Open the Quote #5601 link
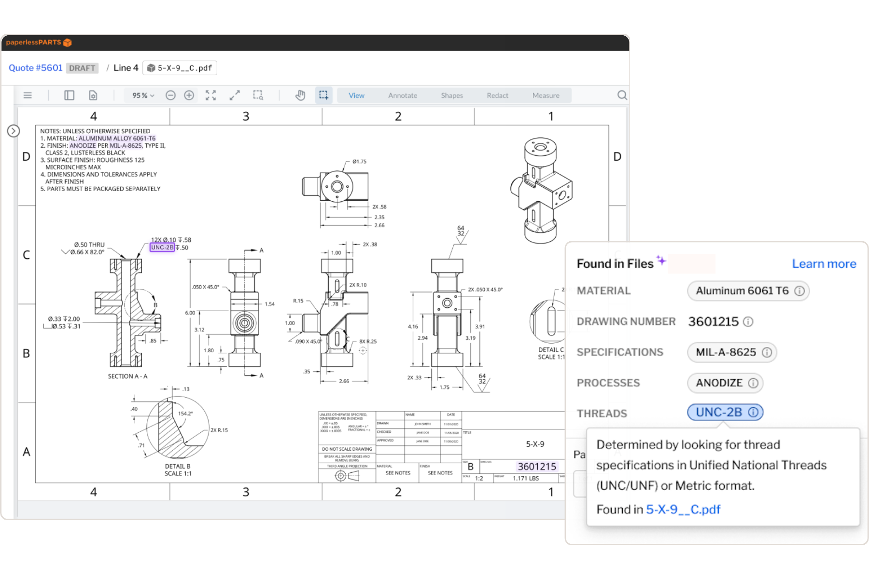 (x=36, y=68)
